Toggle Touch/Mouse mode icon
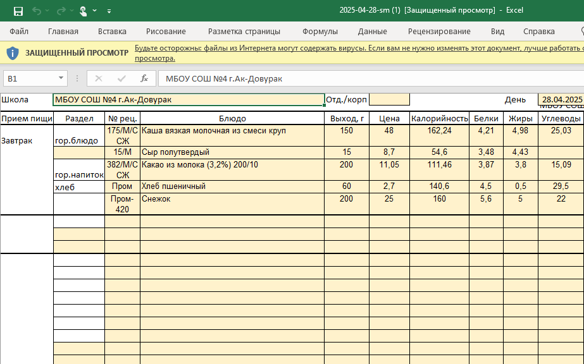Screen dimensions: 584x364 (83, 11)
